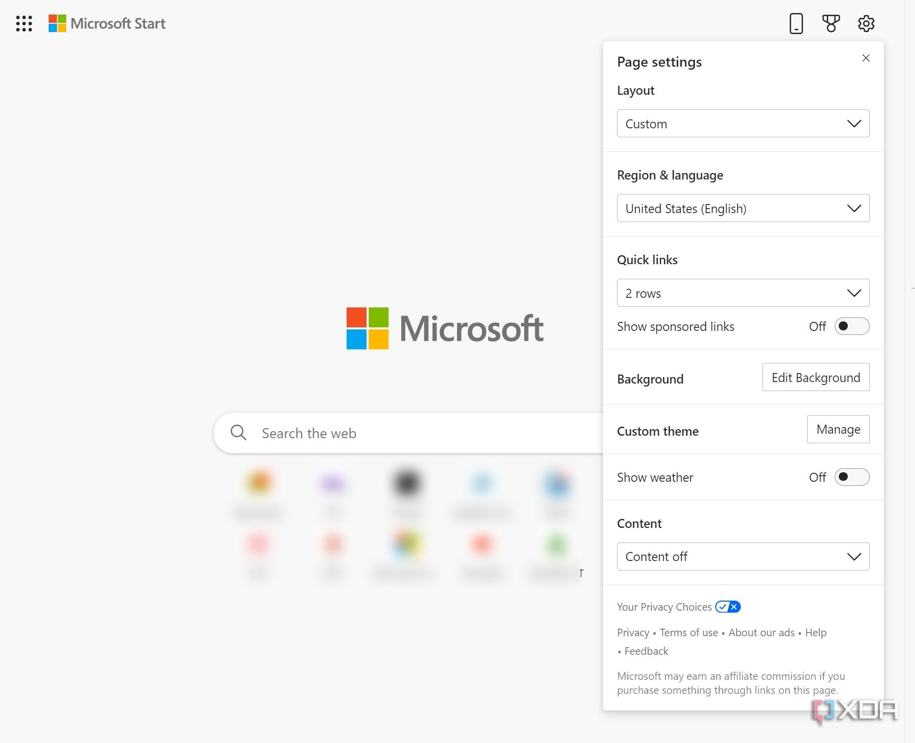Open the Privacy link
The height and width of the screenshot is (743, 915).
coord(633,633)
